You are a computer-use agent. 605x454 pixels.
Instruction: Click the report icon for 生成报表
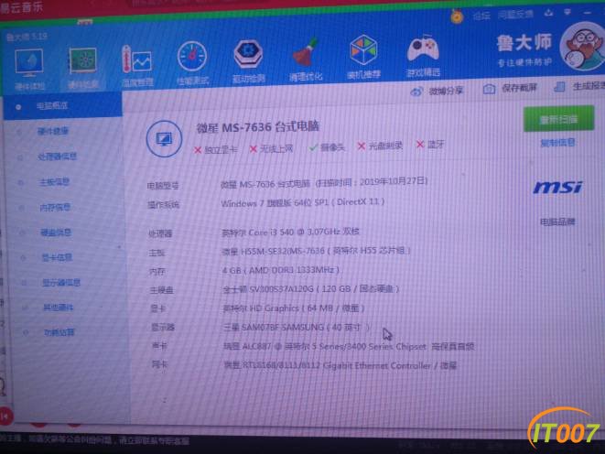tap(559, 87)
